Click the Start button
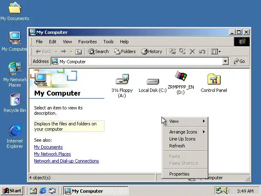The image size is (261, 196). pos(12,191)
